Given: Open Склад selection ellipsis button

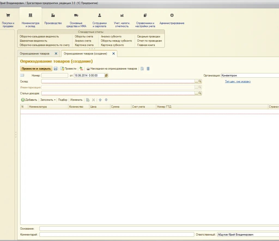Looking at the screenshot, I should [x=196, y=81].
